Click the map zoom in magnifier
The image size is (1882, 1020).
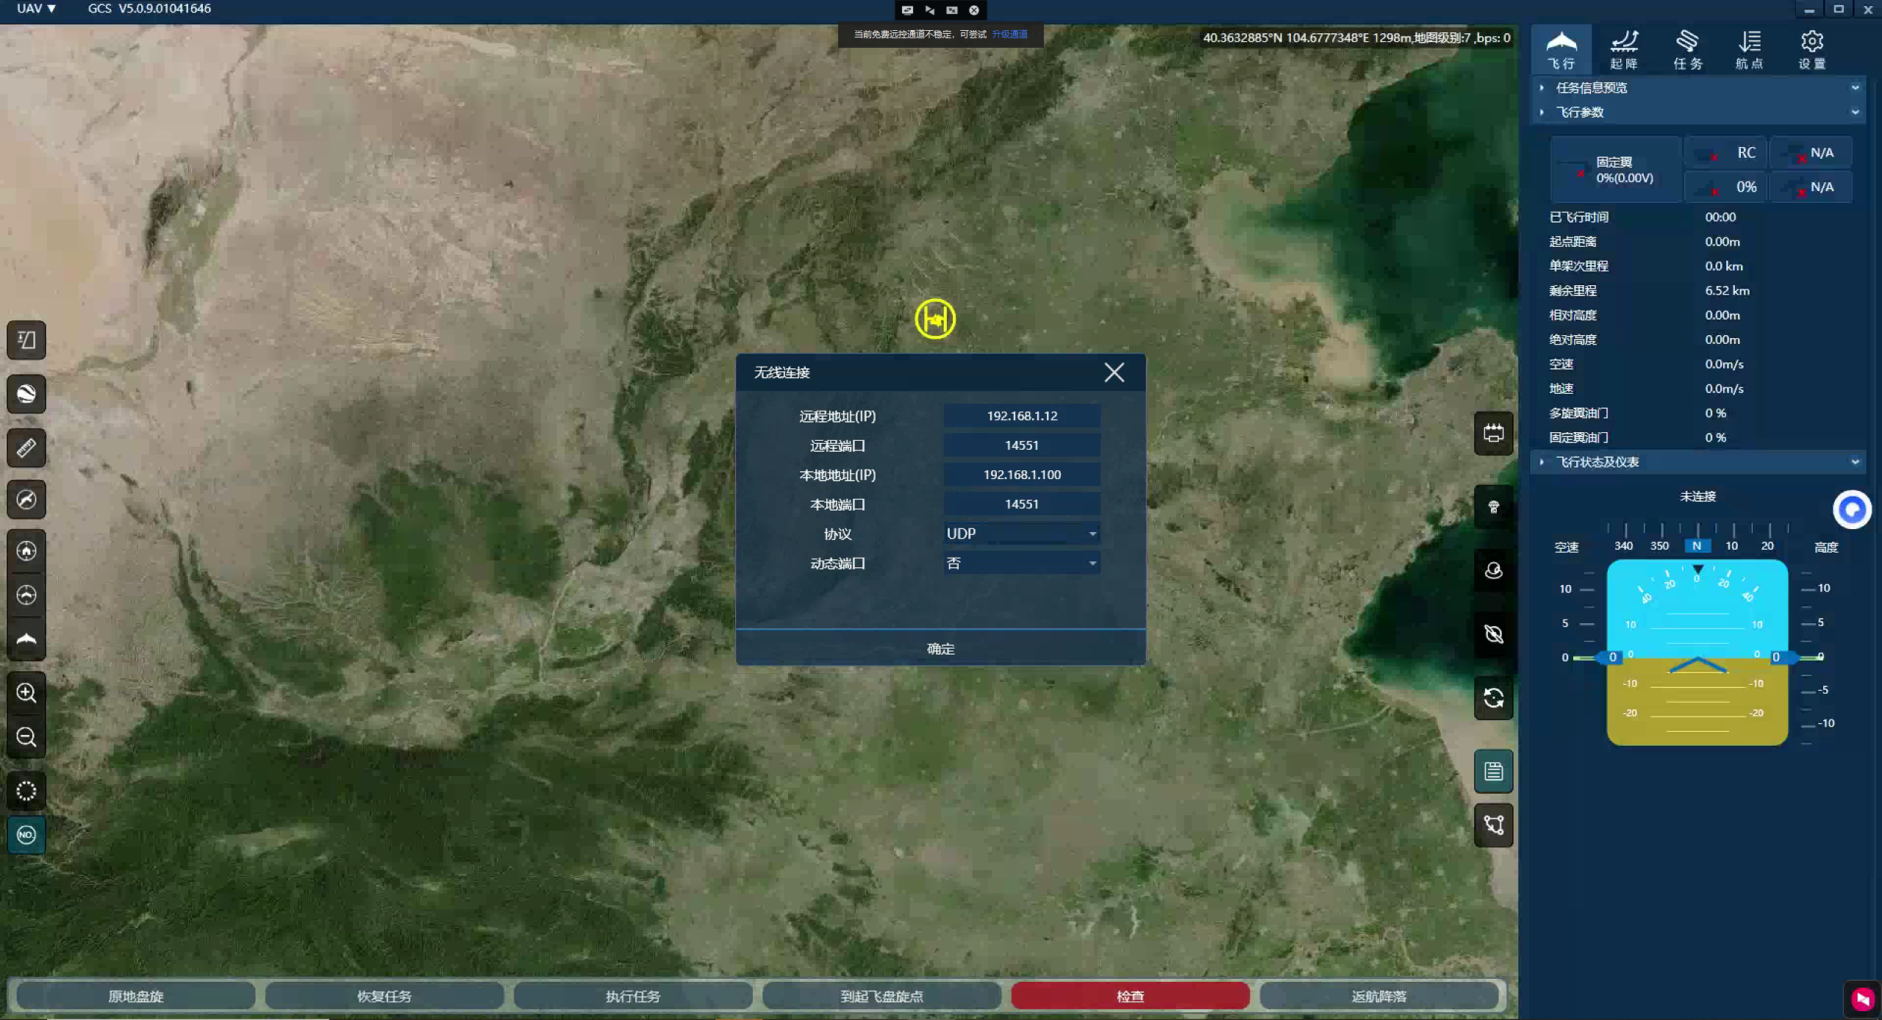pyautogui.click(x=26, y=693)
